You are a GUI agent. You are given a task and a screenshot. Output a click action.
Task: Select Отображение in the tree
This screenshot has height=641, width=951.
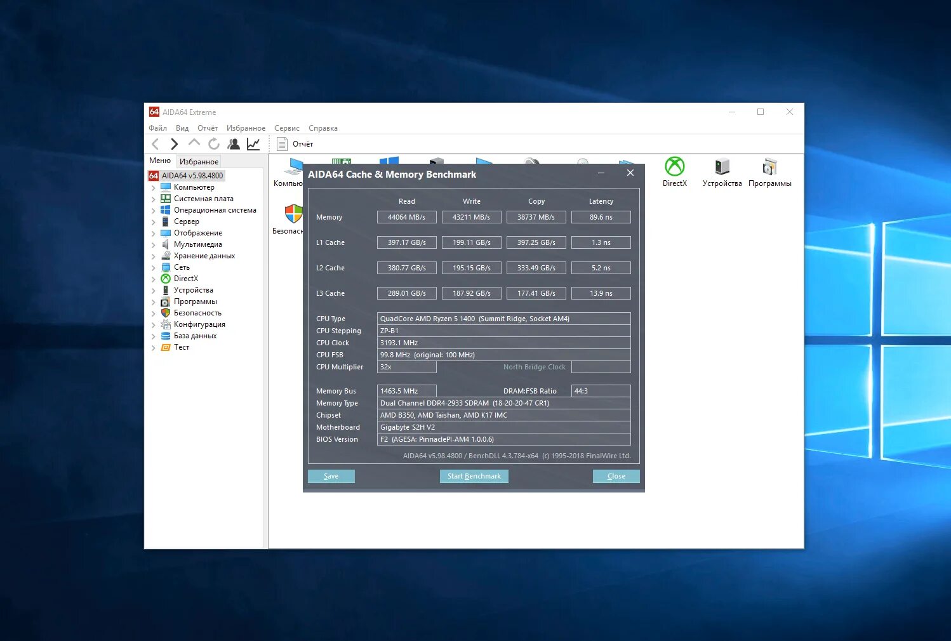click(x=197, y=233)
